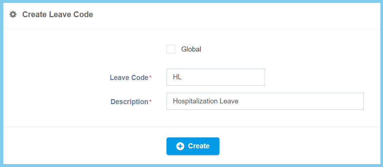Focus the Leave Code input field
The width and height of the screenshot is (383, 167).
point(215,77)
